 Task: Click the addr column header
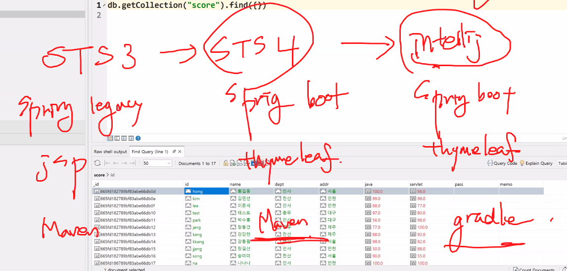[x=341, y=184]
